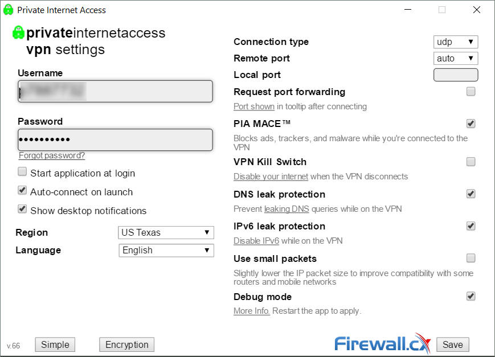
Task: Disable PIA MACE checkbox
Action: click(471, 124)
